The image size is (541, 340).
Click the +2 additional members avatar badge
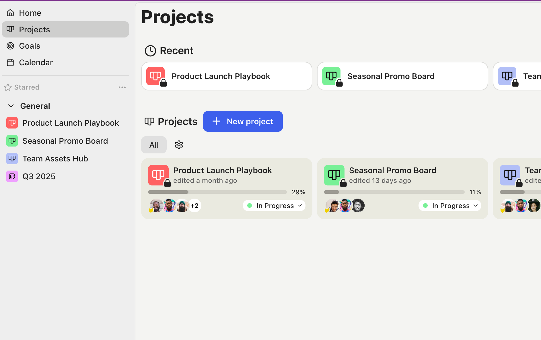[x=194, y=206]
